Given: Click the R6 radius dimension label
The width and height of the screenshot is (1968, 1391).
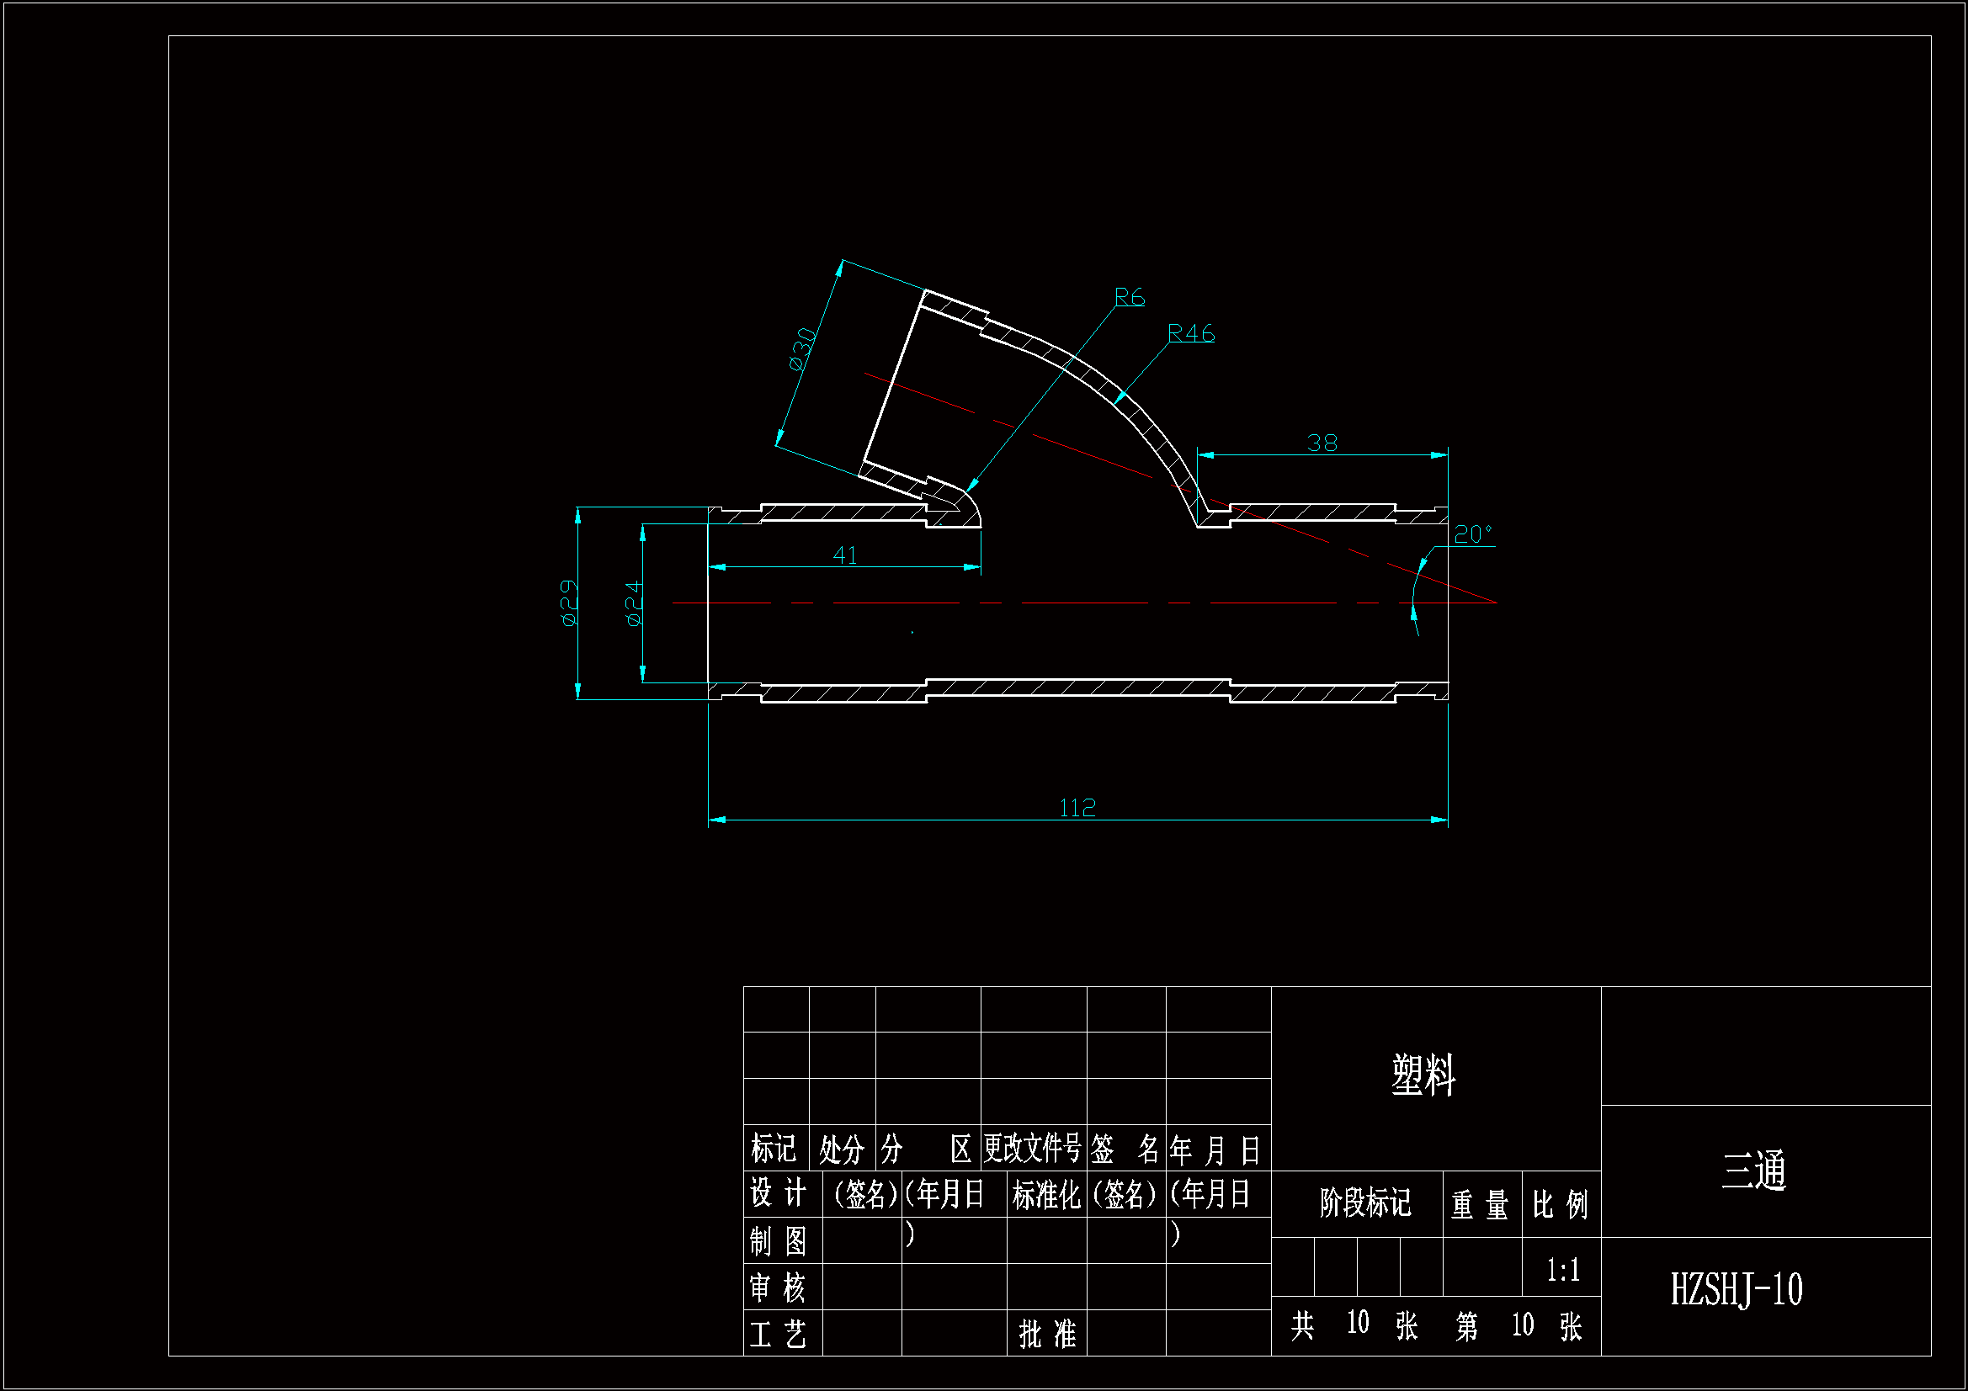Looking at the screenshot, I should (1129, 296).
